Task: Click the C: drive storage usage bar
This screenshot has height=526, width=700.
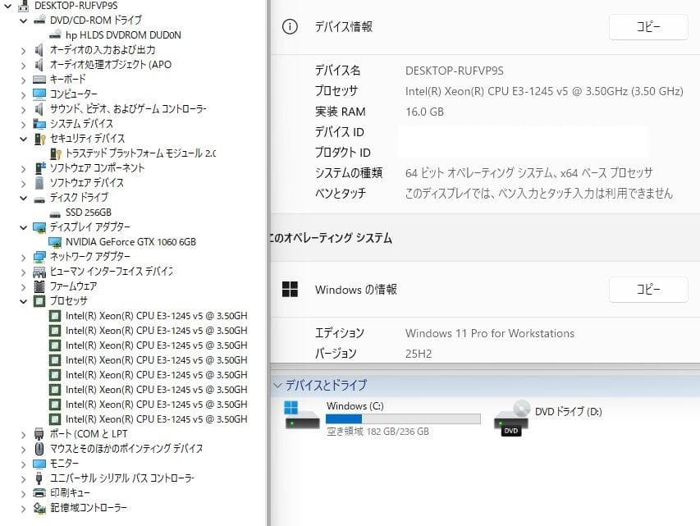Action: (403, 419)
